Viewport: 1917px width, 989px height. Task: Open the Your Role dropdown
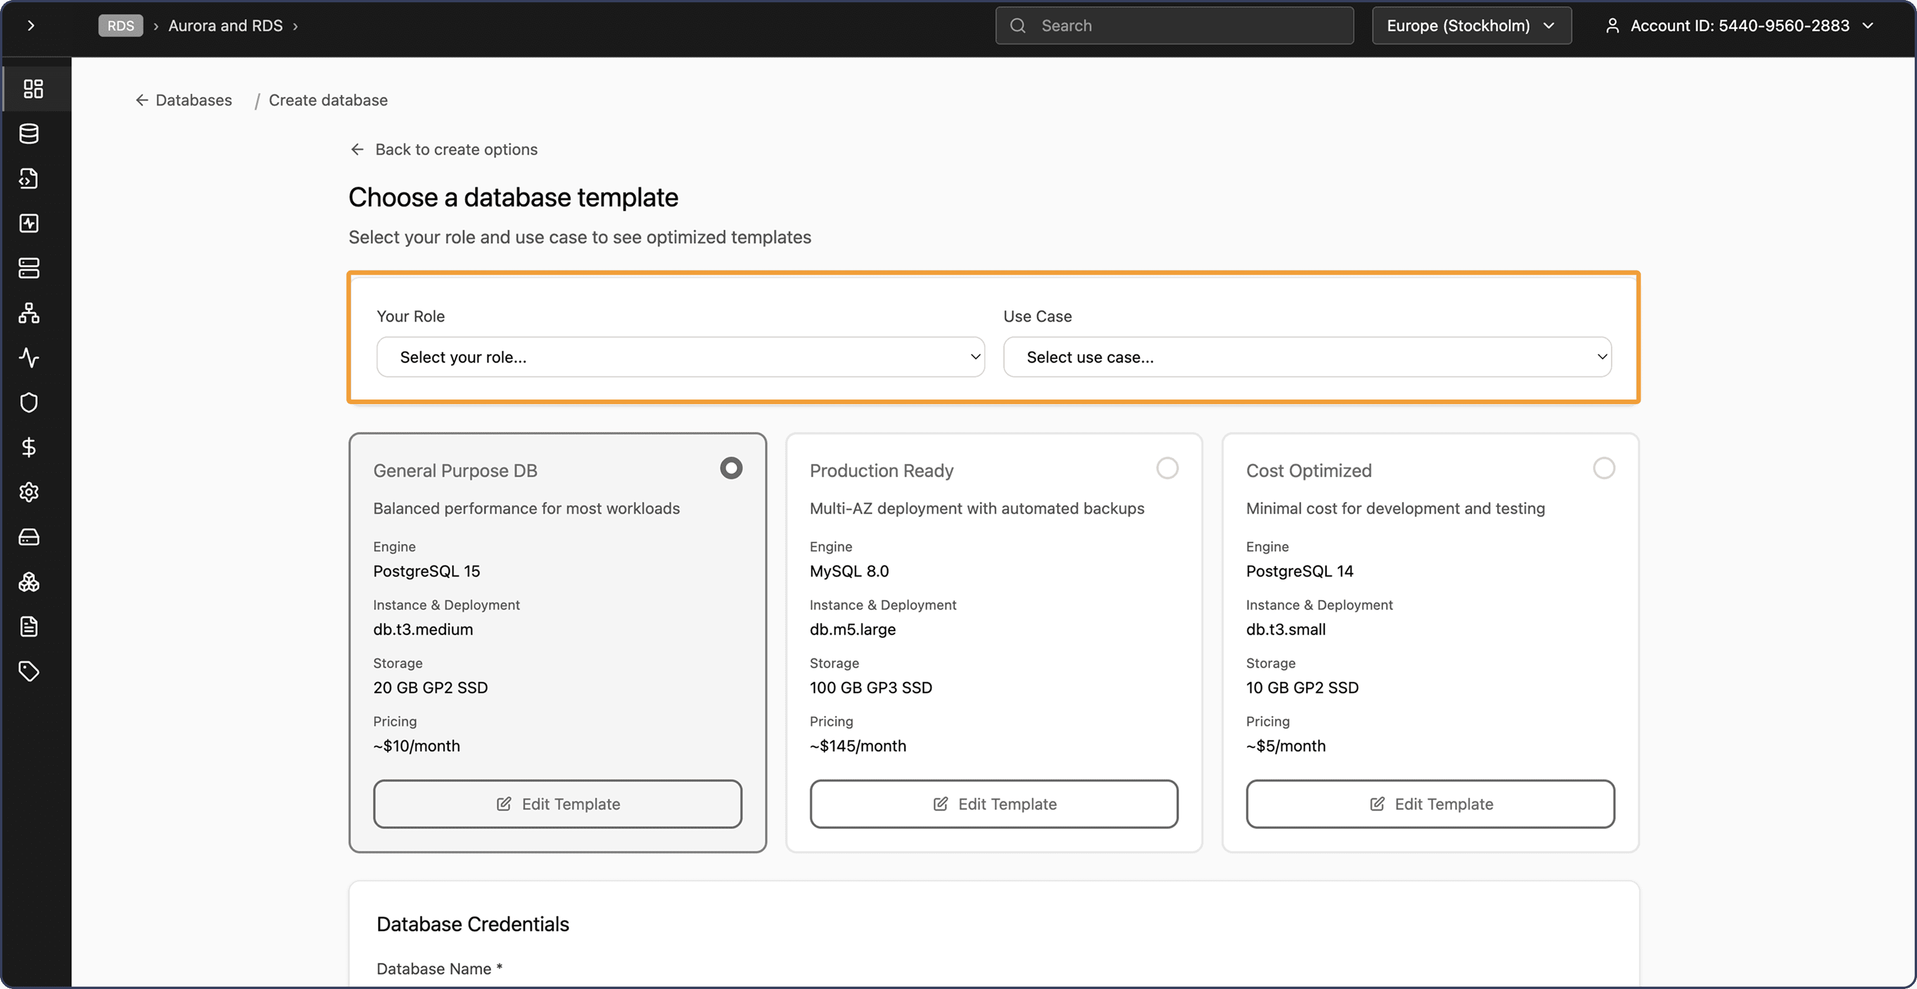click(680, 357)
